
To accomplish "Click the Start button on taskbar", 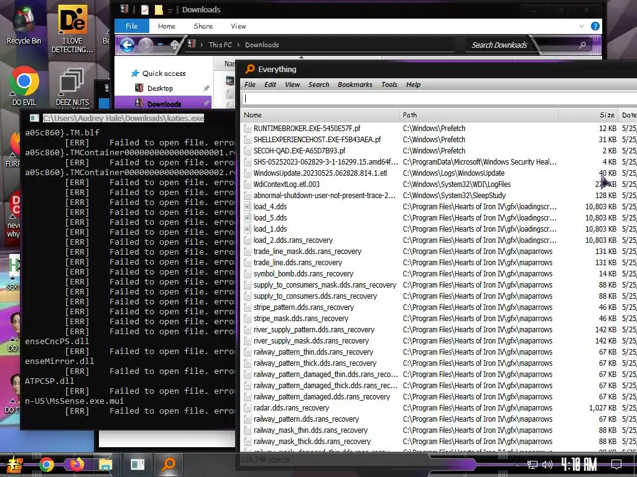I will tap(15, 465).
